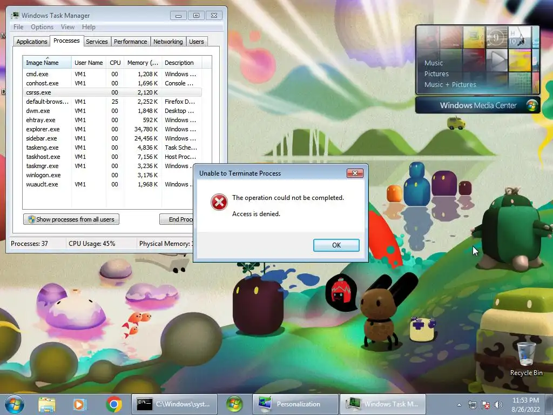553x415 pixels.
Task: Click the Windows Media Center banner
Action: coord(477,105)
